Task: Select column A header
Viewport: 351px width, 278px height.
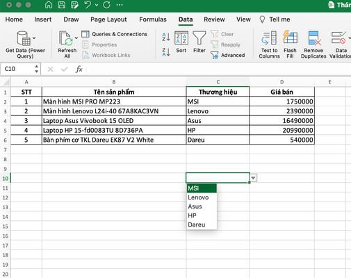Action: point(26,82)
